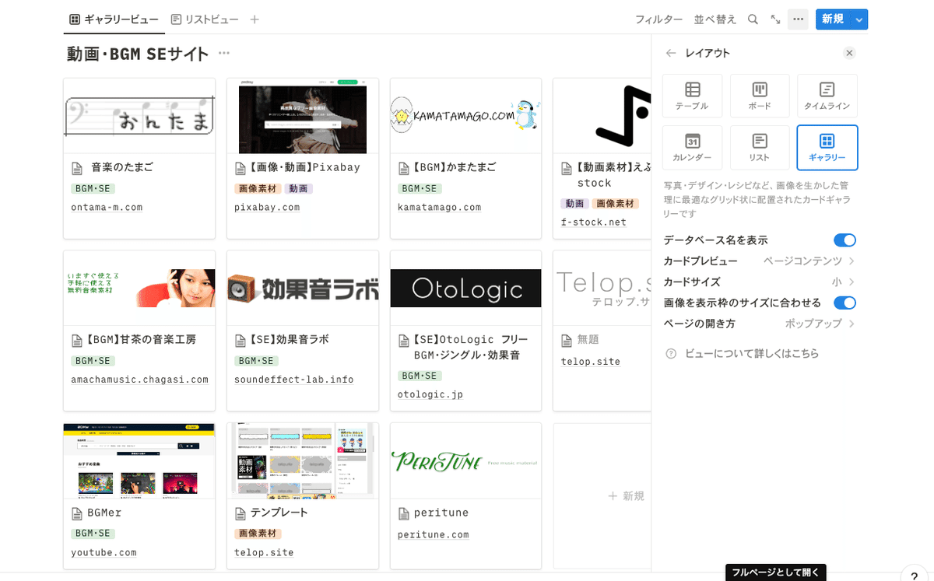Click page icon of かまたまご card
This screenshot has width=934, height=581.
tap(404, 168)
